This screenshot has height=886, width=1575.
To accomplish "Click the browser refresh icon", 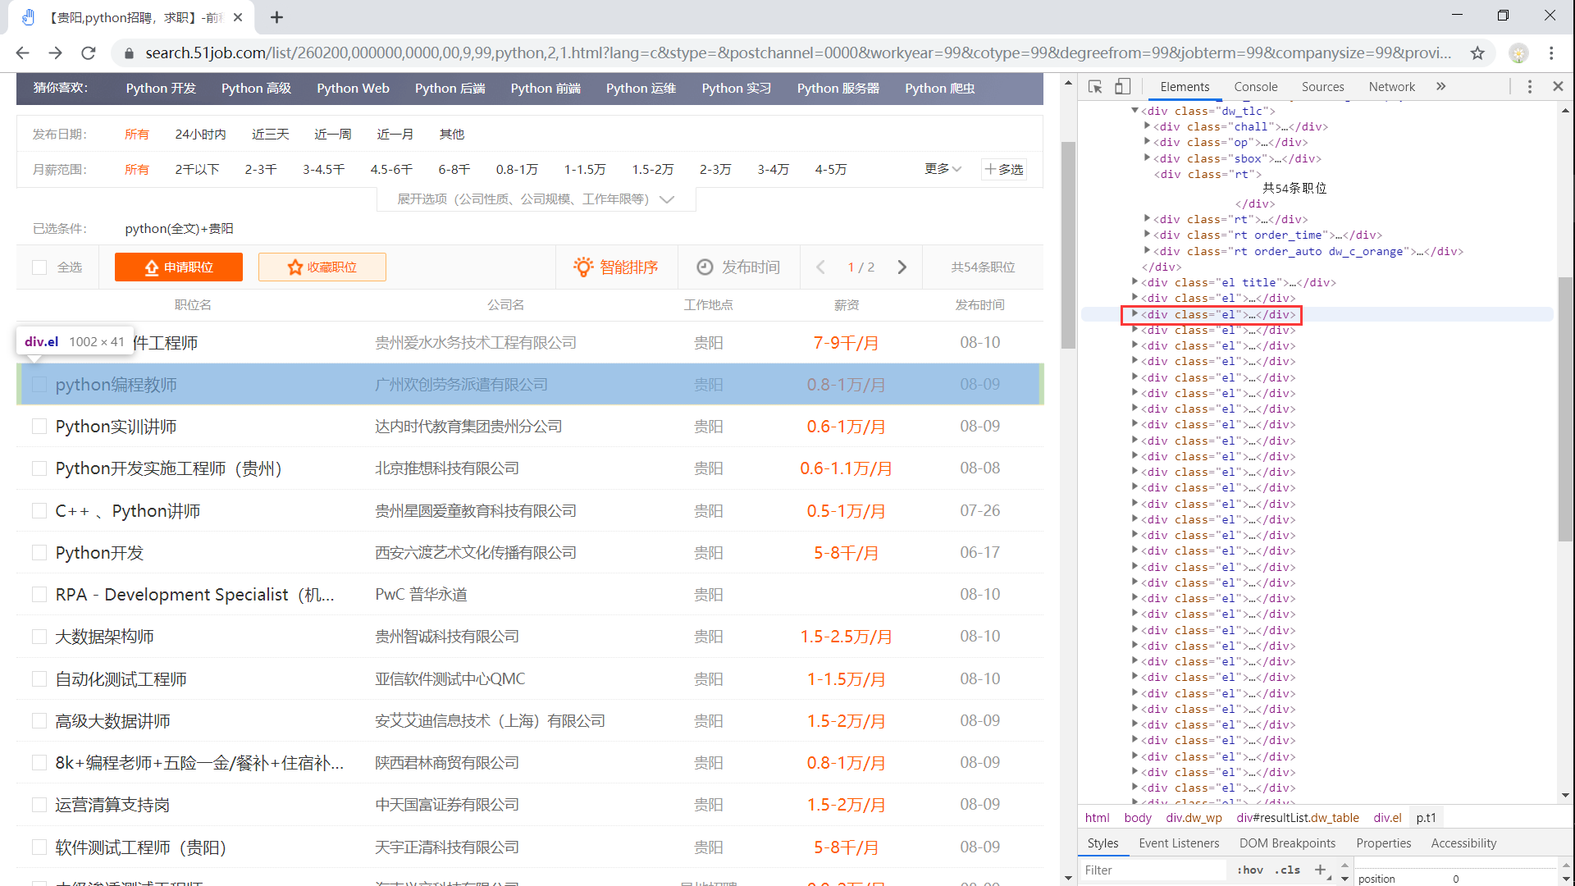I will point(89,53).
